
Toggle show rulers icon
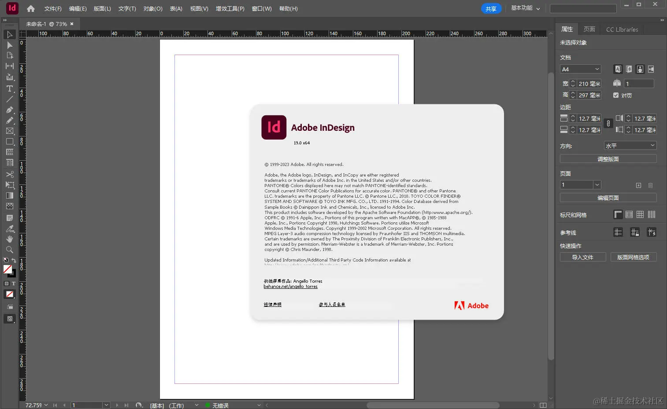click(x=618, y=214)
